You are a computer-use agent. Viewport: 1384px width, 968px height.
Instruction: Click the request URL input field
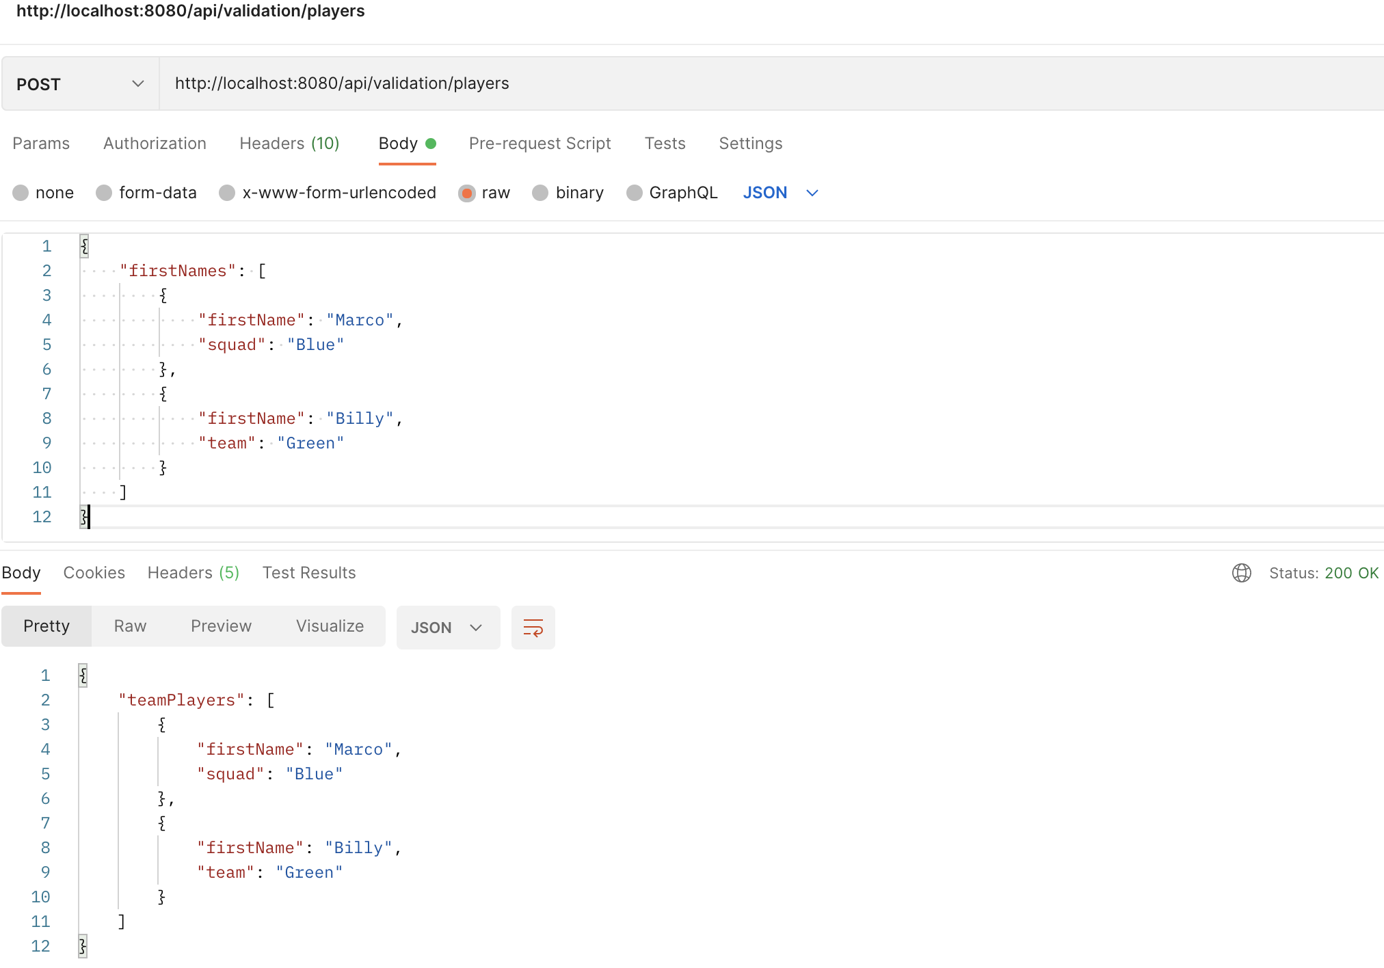coord(771,83)
